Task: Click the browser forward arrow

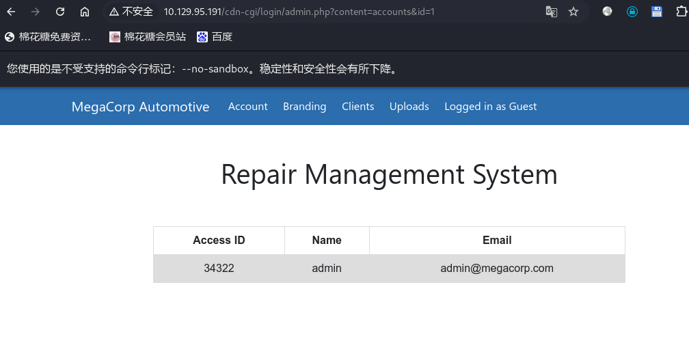Action: (x=36, y=12)
